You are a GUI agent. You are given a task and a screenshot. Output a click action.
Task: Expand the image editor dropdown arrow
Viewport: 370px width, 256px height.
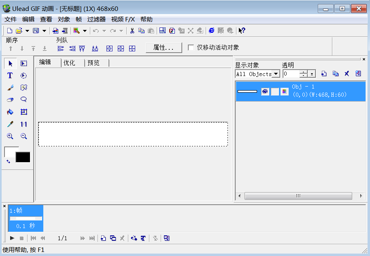[85, 31]
